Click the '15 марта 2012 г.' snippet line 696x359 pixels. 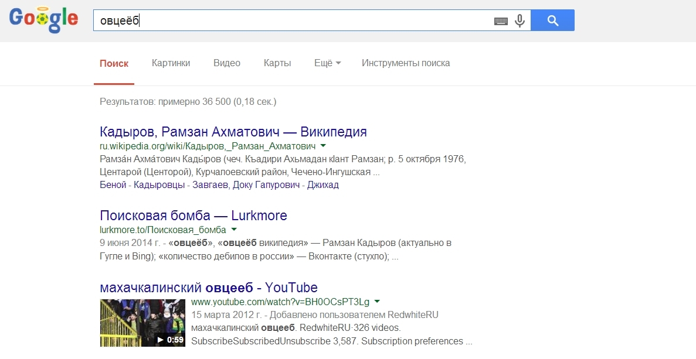click(x=315, y=315)
